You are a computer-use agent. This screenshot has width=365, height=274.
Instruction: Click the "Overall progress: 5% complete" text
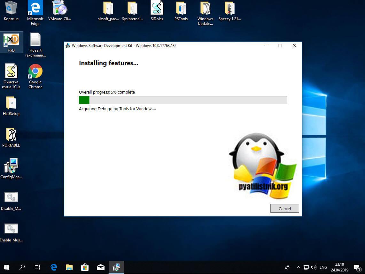(x=107, y=92)
